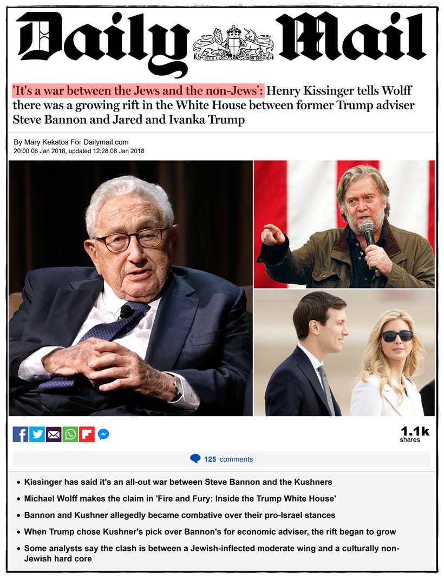This screenshot has width=444, height=578.
Task: Open the photo of man with microphone
Action: point(344,224)
